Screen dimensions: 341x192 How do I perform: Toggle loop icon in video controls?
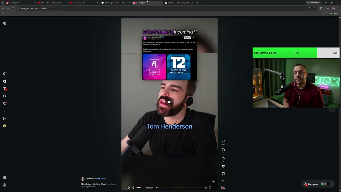tap(206, 188)
